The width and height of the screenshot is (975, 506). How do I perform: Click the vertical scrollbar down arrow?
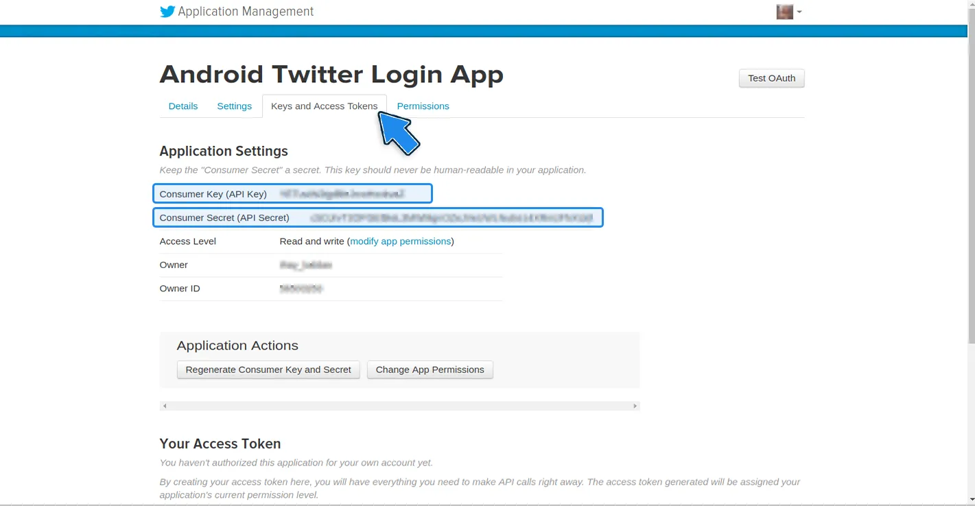971,500
